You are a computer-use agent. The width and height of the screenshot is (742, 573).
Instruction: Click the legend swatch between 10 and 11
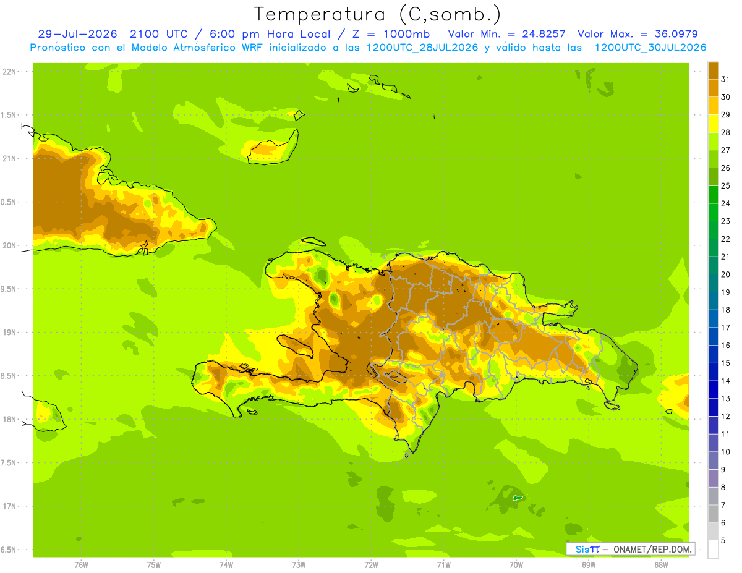[713, 443]
